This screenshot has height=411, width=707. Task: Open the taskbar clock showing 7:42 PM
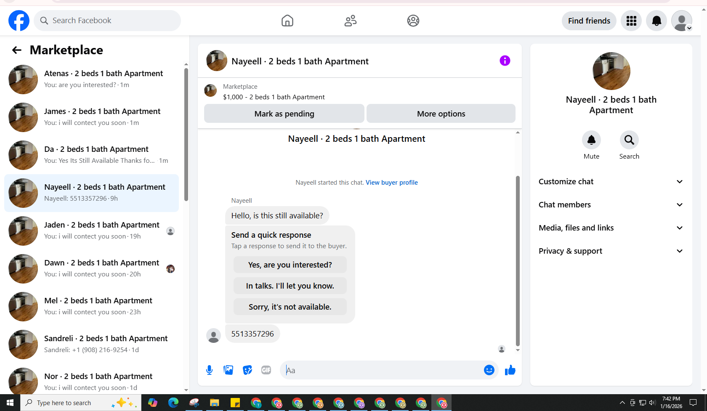pyautogui.click(x=671, y=403)
